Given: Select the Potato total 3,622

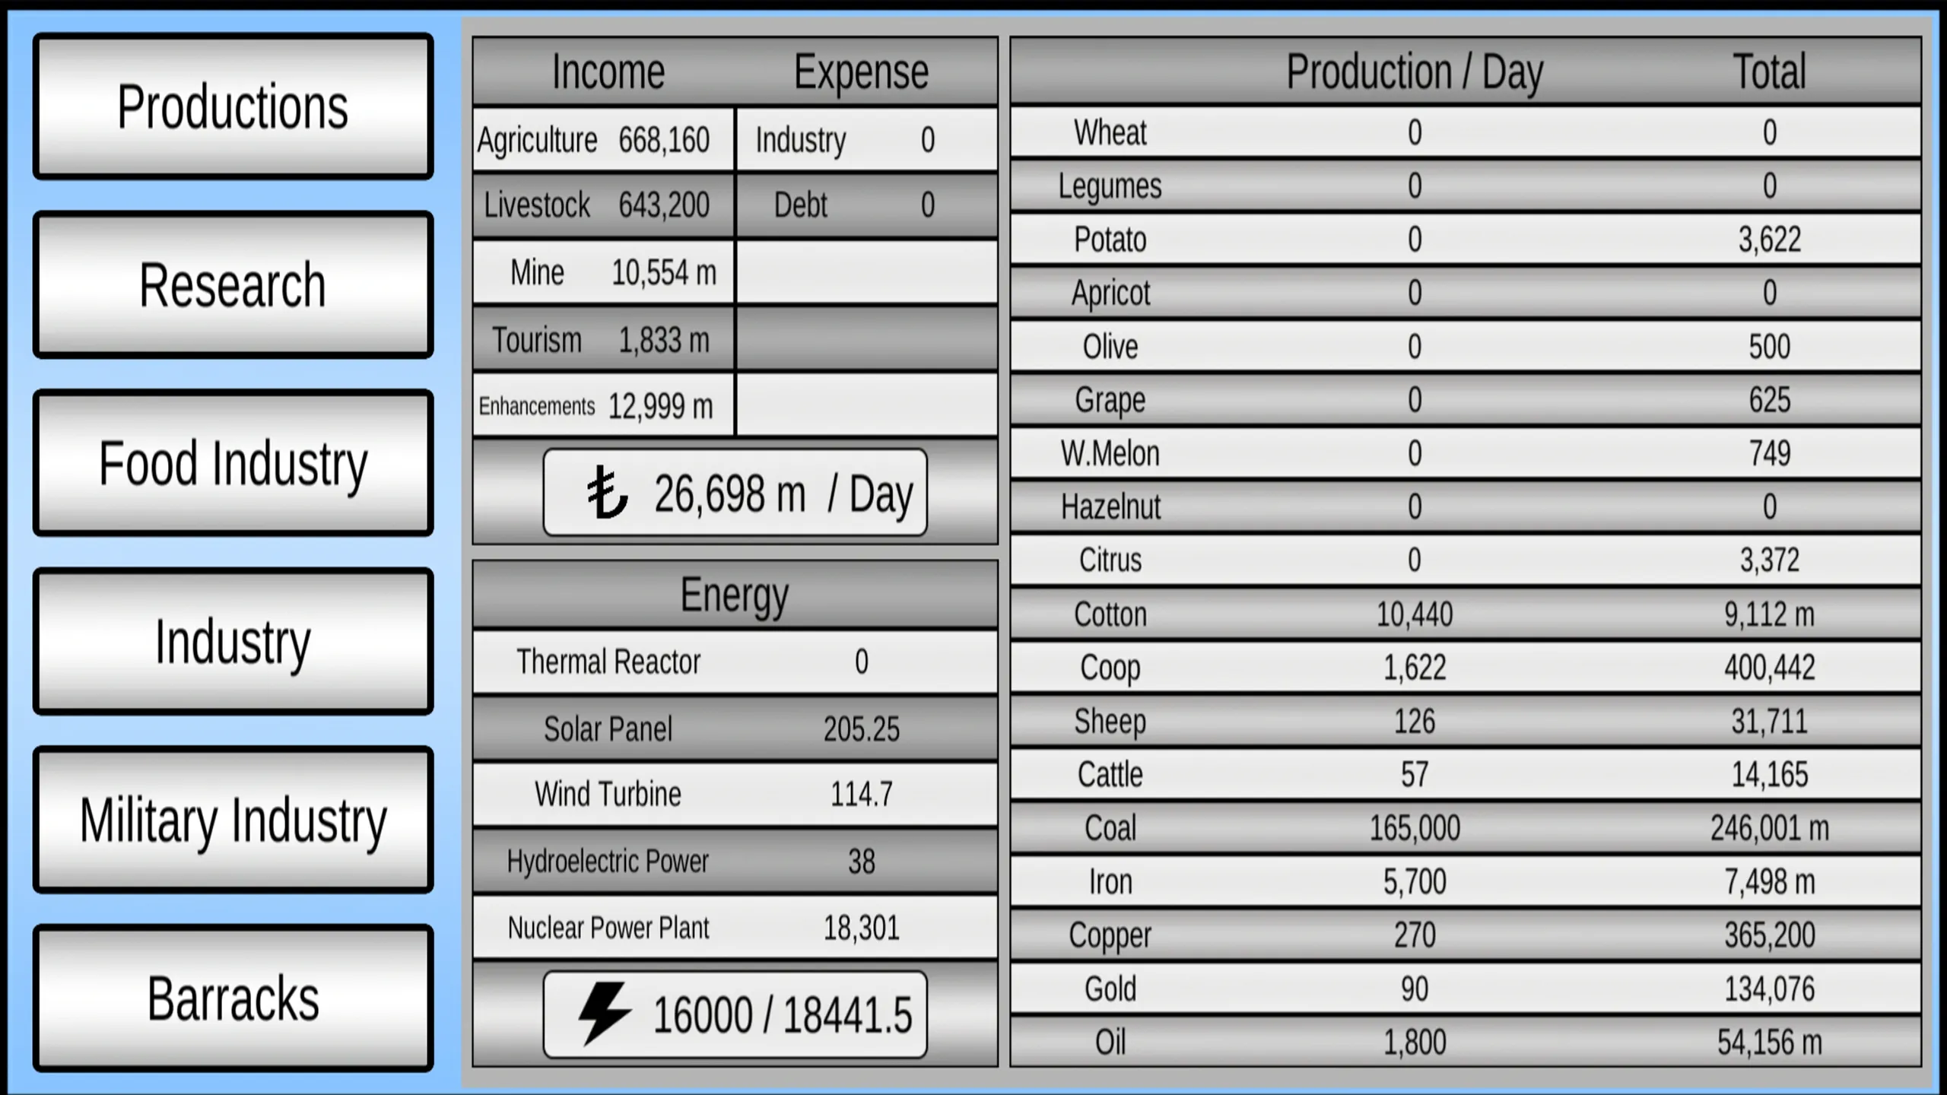Looking at the screenshot, I should [x=1769, y=240].
